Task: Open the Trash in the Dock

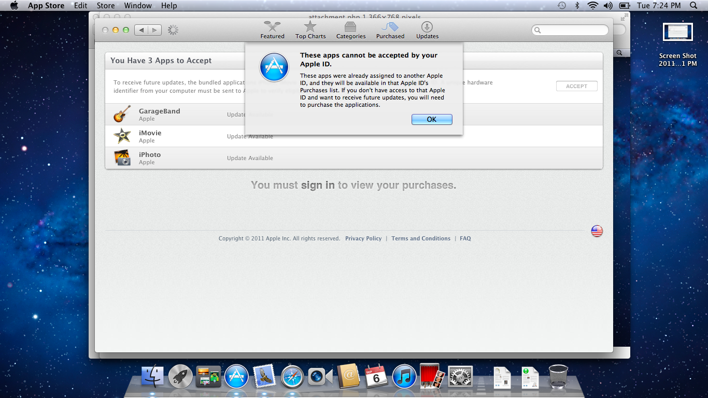Action: tap(558, 376)
